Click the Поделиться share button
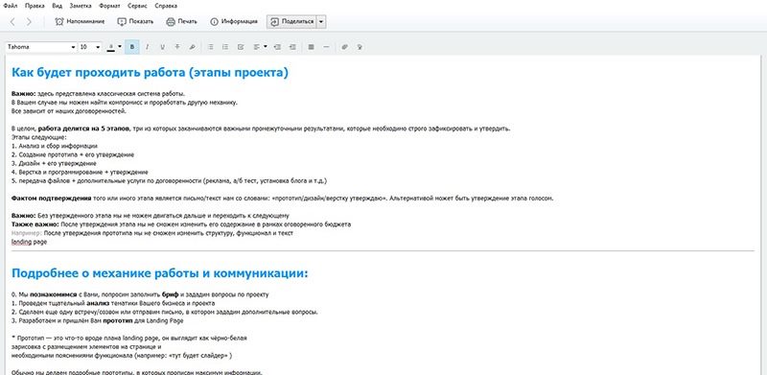 pos(292,21)
